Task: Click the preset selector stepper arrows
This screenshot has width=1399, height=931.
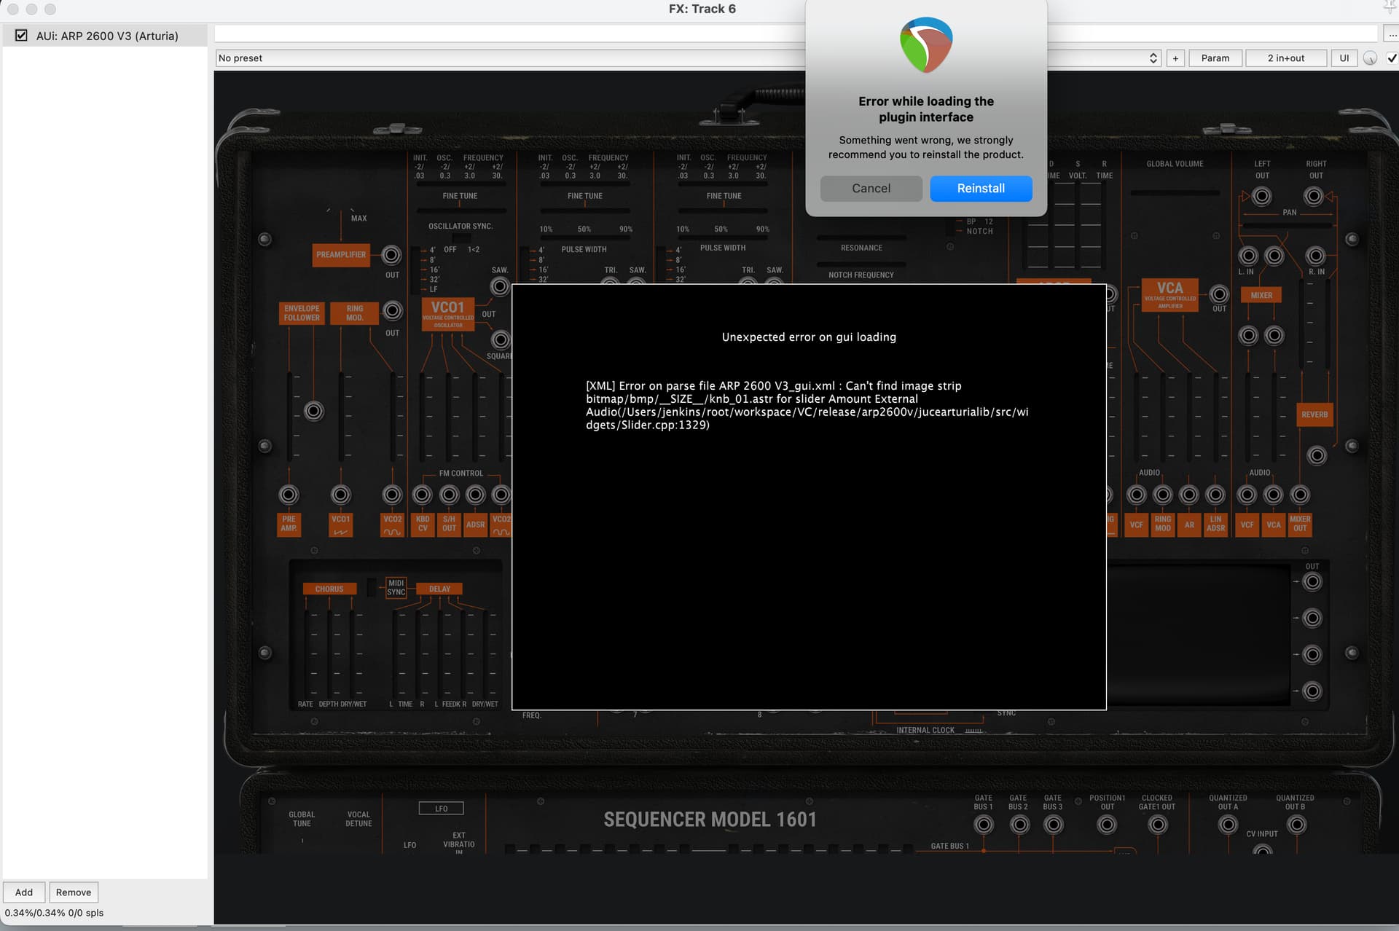Action: 1153,58
